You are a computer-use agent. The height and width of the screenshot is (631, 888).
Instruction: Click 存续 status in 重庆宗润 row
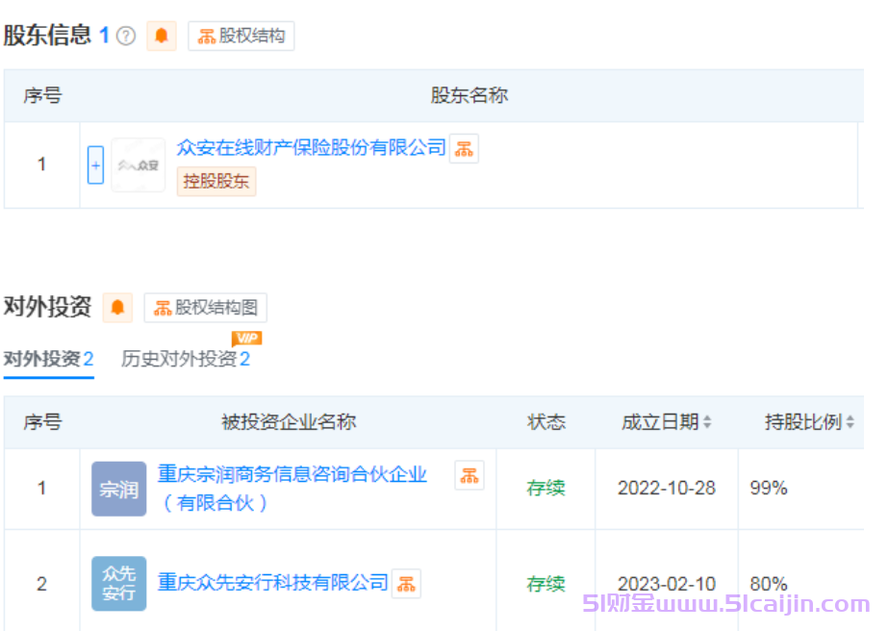click(x=545, y=489)
